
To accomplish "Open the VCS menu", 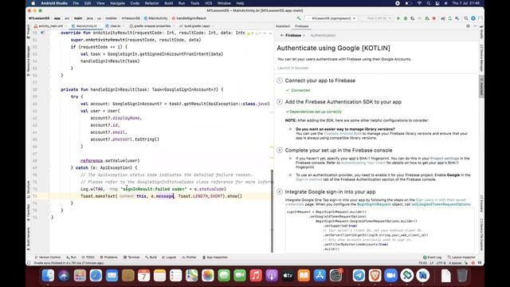I will (x=208, y=3).
